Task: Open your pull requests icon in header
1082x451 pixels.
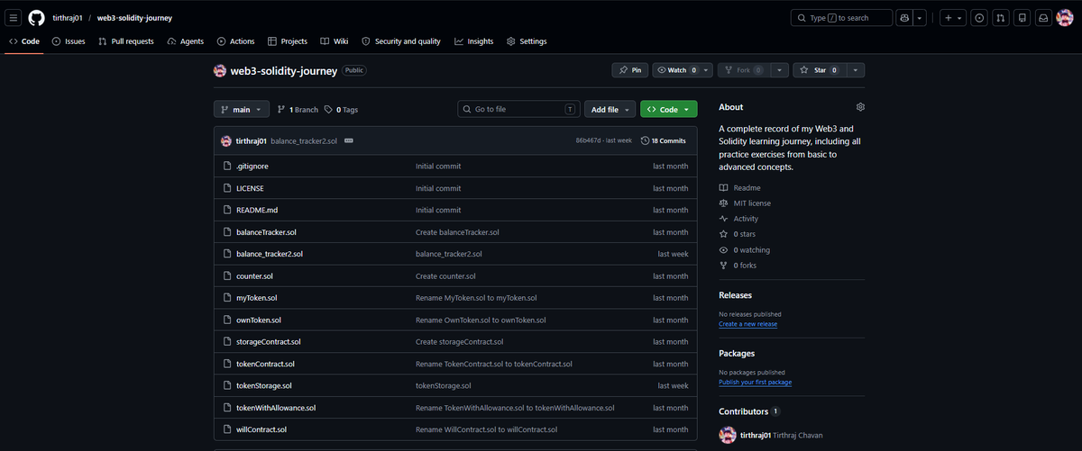Action: [x=1000, y=18]
